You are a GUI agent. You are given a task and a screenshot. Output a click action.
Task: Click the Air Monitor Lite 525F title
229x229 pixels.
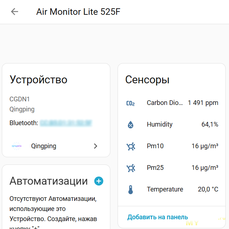(78, 12)
